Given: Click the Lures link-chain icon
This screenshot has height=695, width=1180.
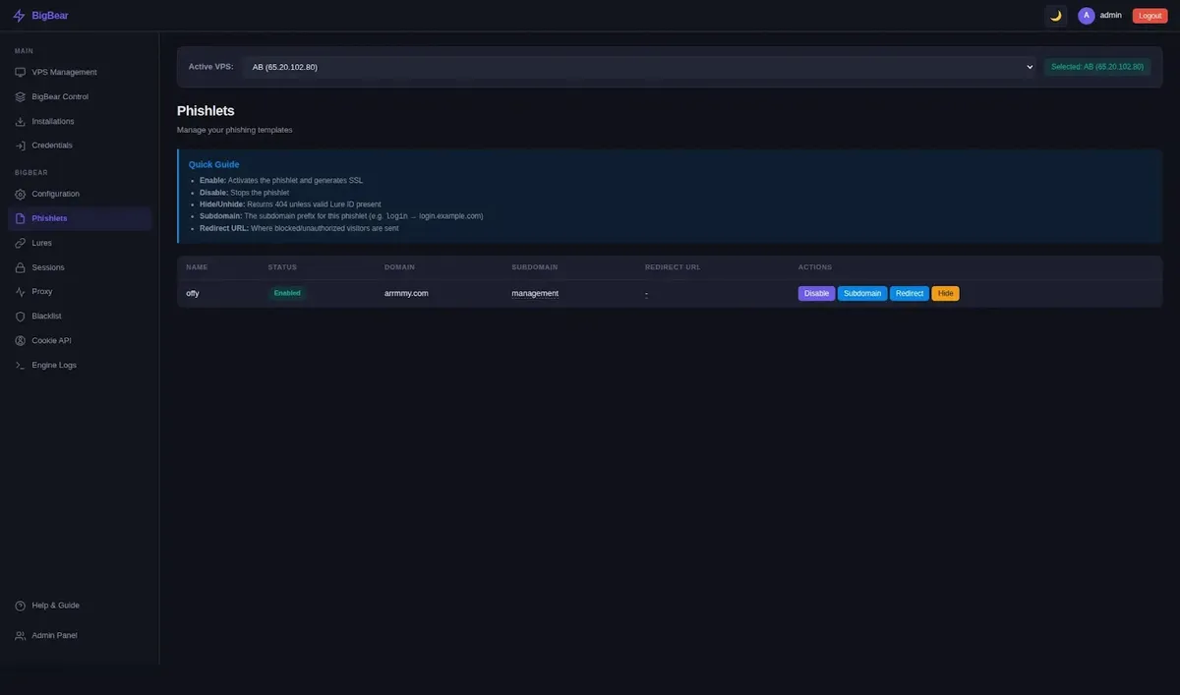Looking at the screenshot, I should (21, 243).
